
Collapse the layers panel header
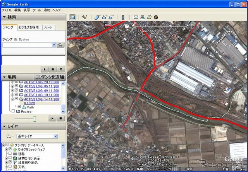pos(33,126)
